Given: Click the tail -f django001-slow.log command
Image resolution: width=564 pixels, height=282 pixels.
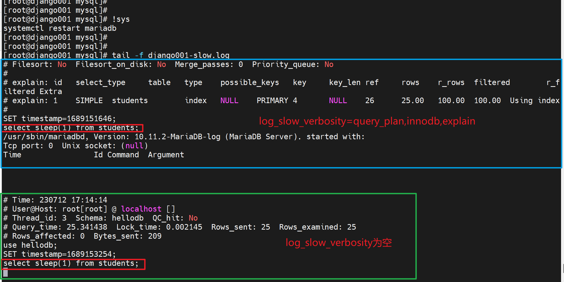Looking at the screenshot, I should click(x=170, y=55).
